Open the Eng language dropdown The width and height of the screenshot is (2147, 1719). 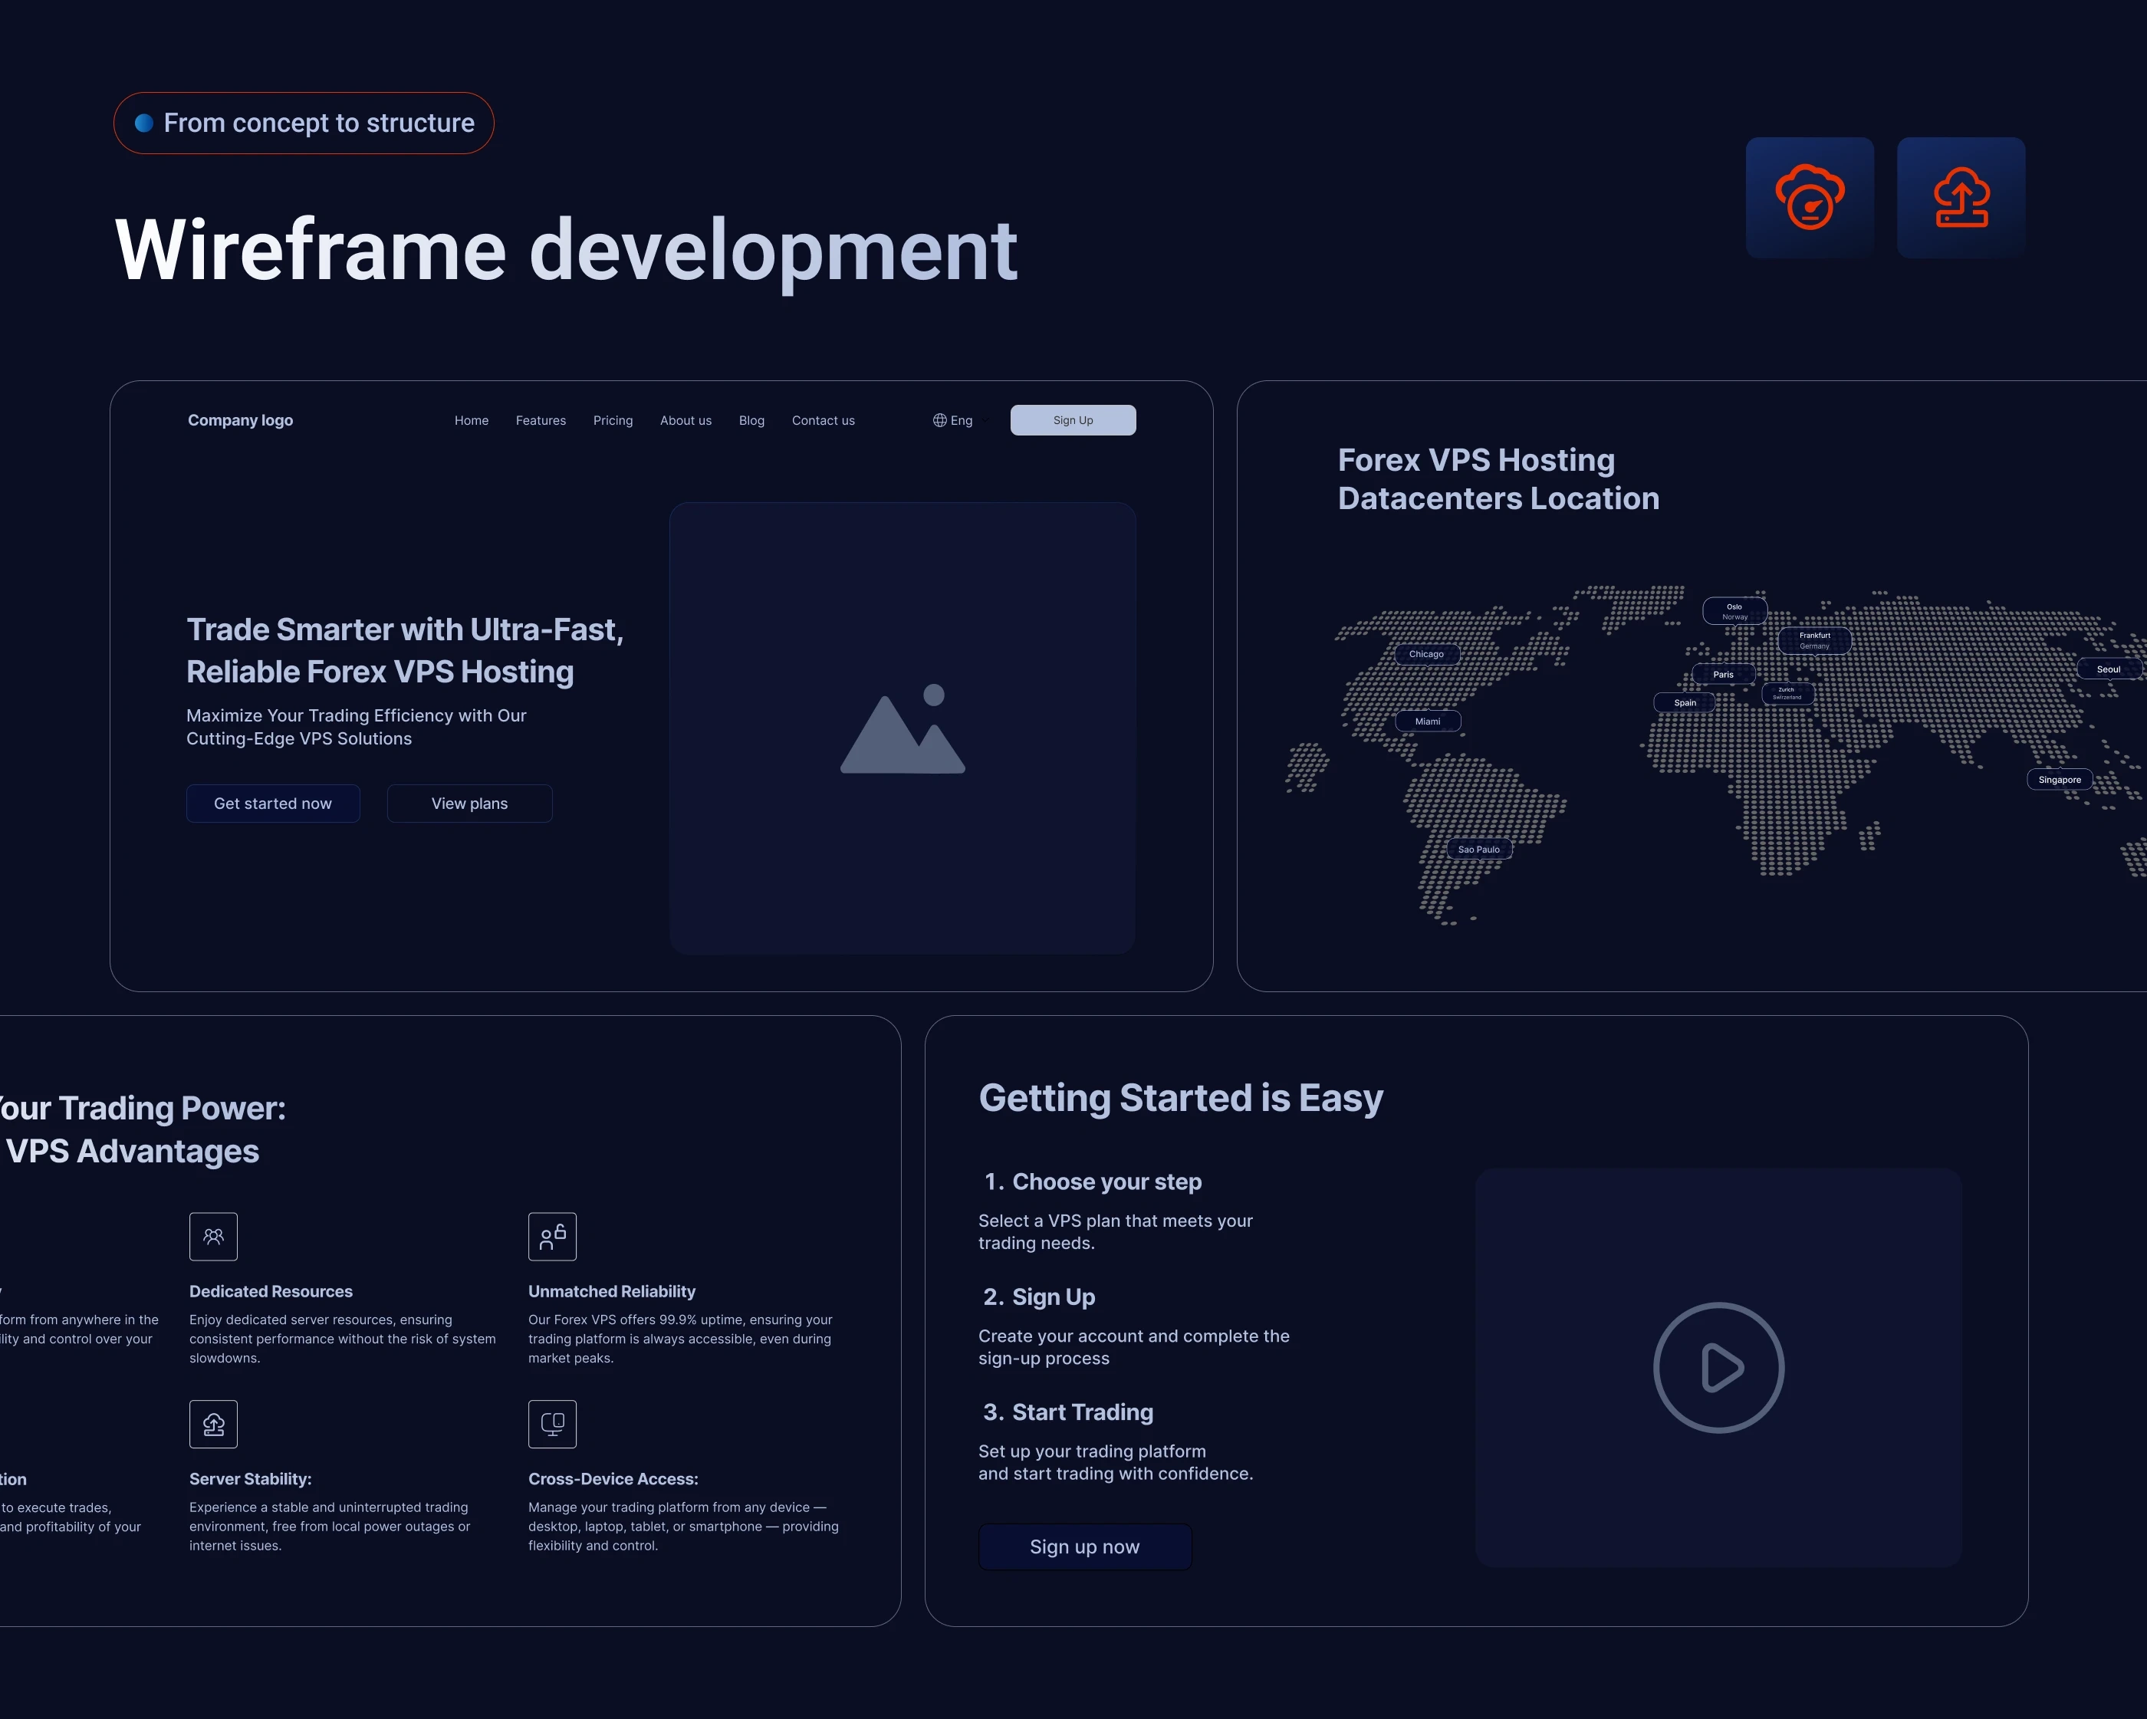pyautogui.click(x=960, y=420)
